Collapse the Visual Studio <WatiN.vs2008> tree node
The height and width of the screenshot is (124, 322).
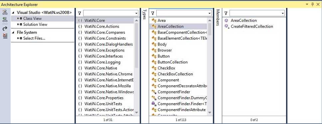point(13,13)
